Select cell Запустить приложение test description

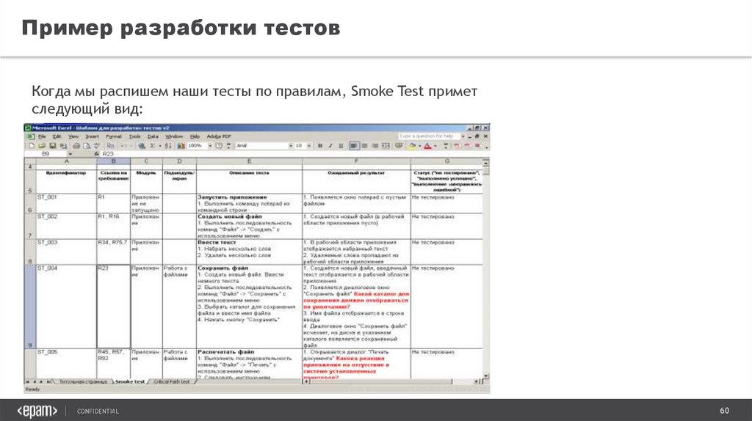pyautogui.click(x=250, y=204)
